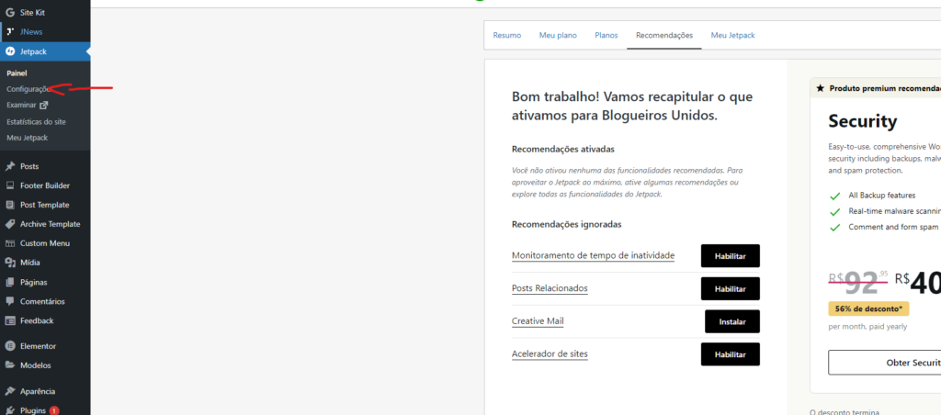Image resolution: width=941 pixels, height=415 pixels.
Task: Click the Aparência brush icon
Action: click(x=10, y=391)
